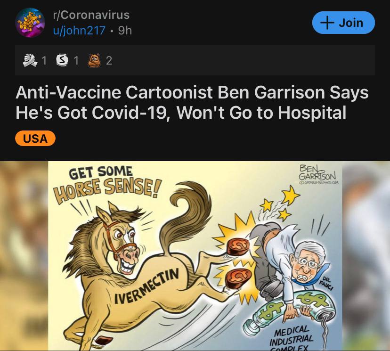Viewport: 390px width, 351px height.
Task: Open the r/Coronavirus subreddit link
Action: [x=91, y=15]
